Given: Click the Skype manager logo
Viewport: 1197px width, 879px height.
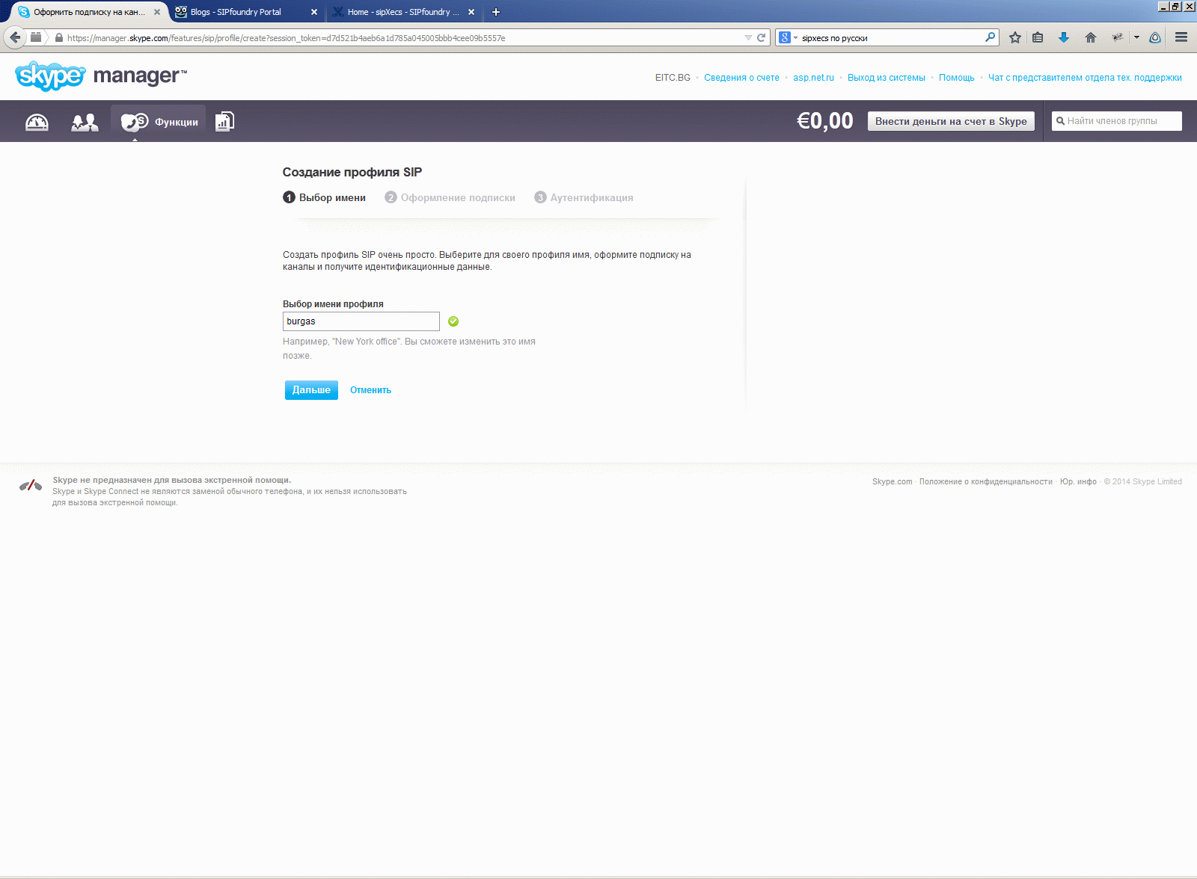Looking at the screenshot, I should coord(101,75).
